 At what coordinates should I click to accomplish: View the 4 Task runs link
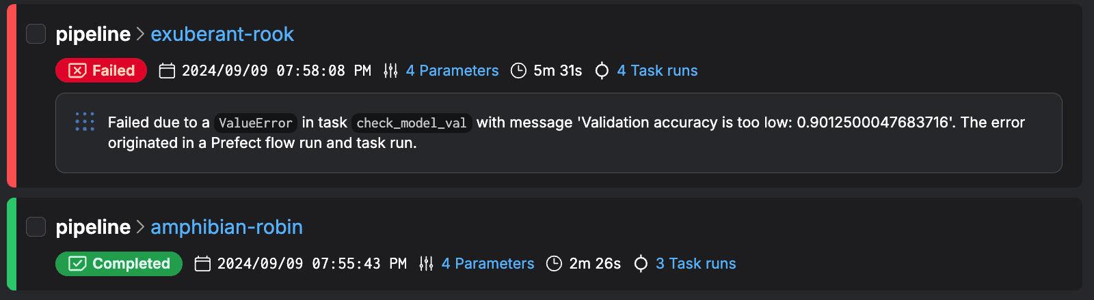coord(657,71)
